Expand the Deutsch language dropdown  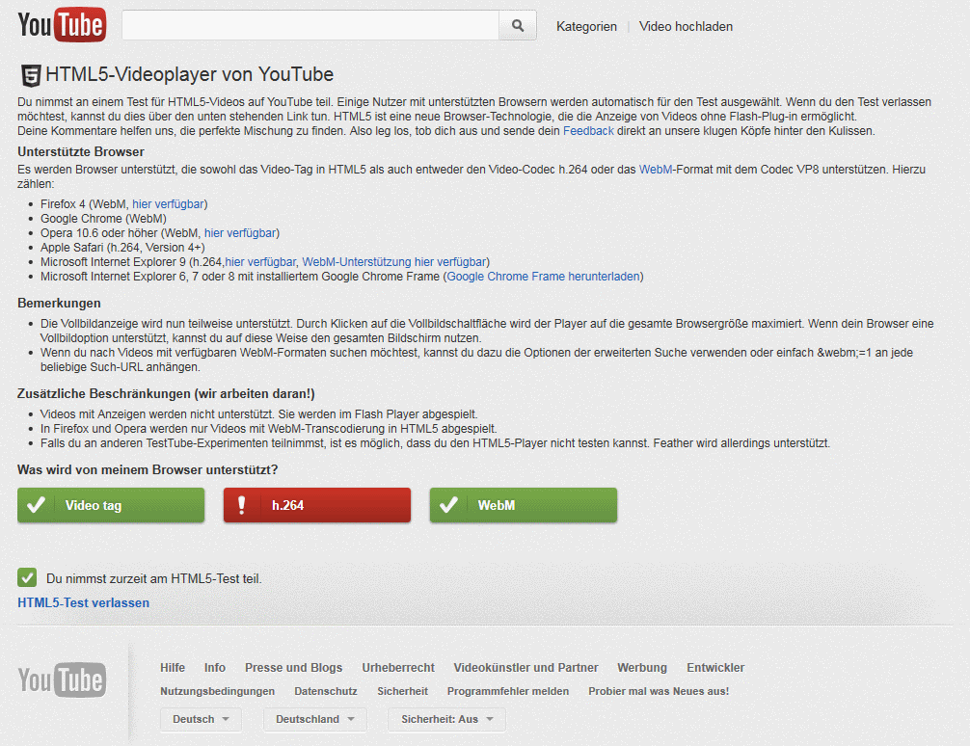click(201, 719)
